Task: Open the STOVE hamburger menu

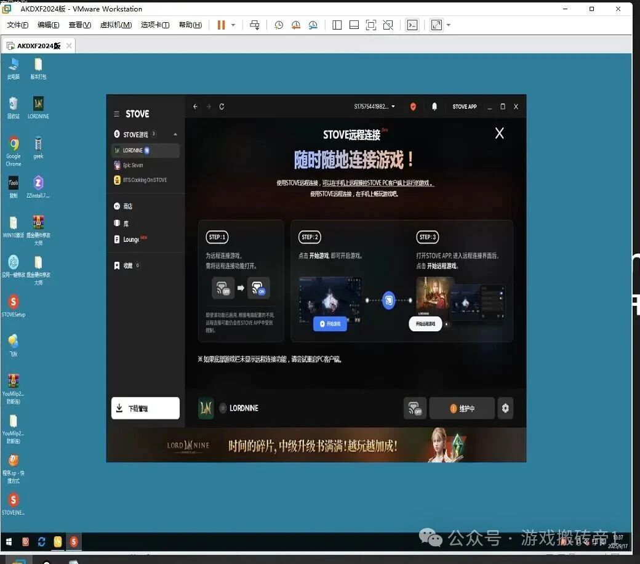Action: [x=116, y=114]
